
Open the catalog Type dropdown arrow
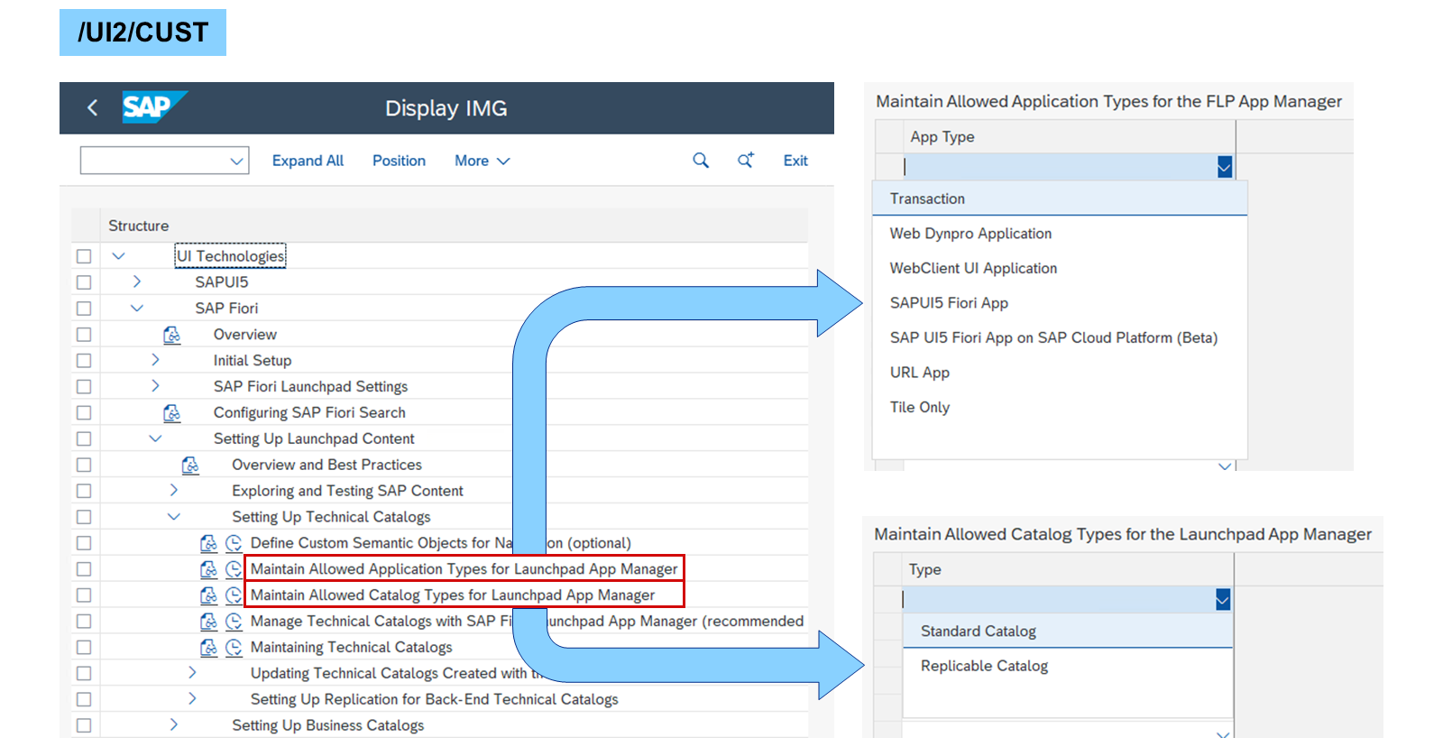[x=1223, y=600]
